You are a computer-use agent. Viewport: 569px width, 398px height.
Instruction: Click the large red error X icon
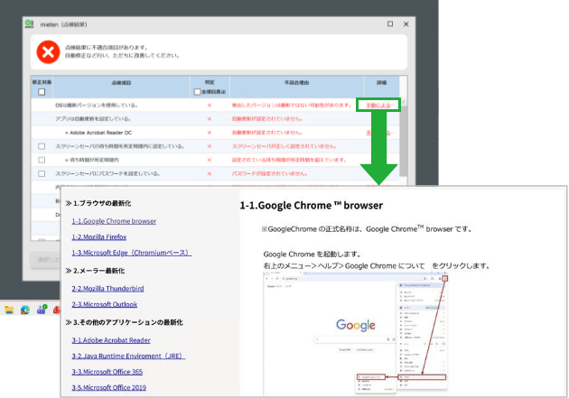pyautogui.click(x=48, y=51)
